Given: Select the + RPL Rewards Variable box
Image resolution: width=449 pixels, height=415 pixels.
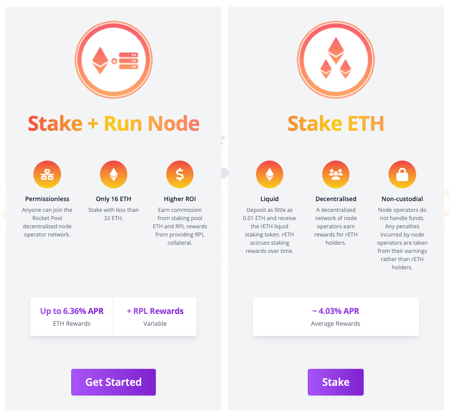Looking at the screenshot, I should click(155, 317).
